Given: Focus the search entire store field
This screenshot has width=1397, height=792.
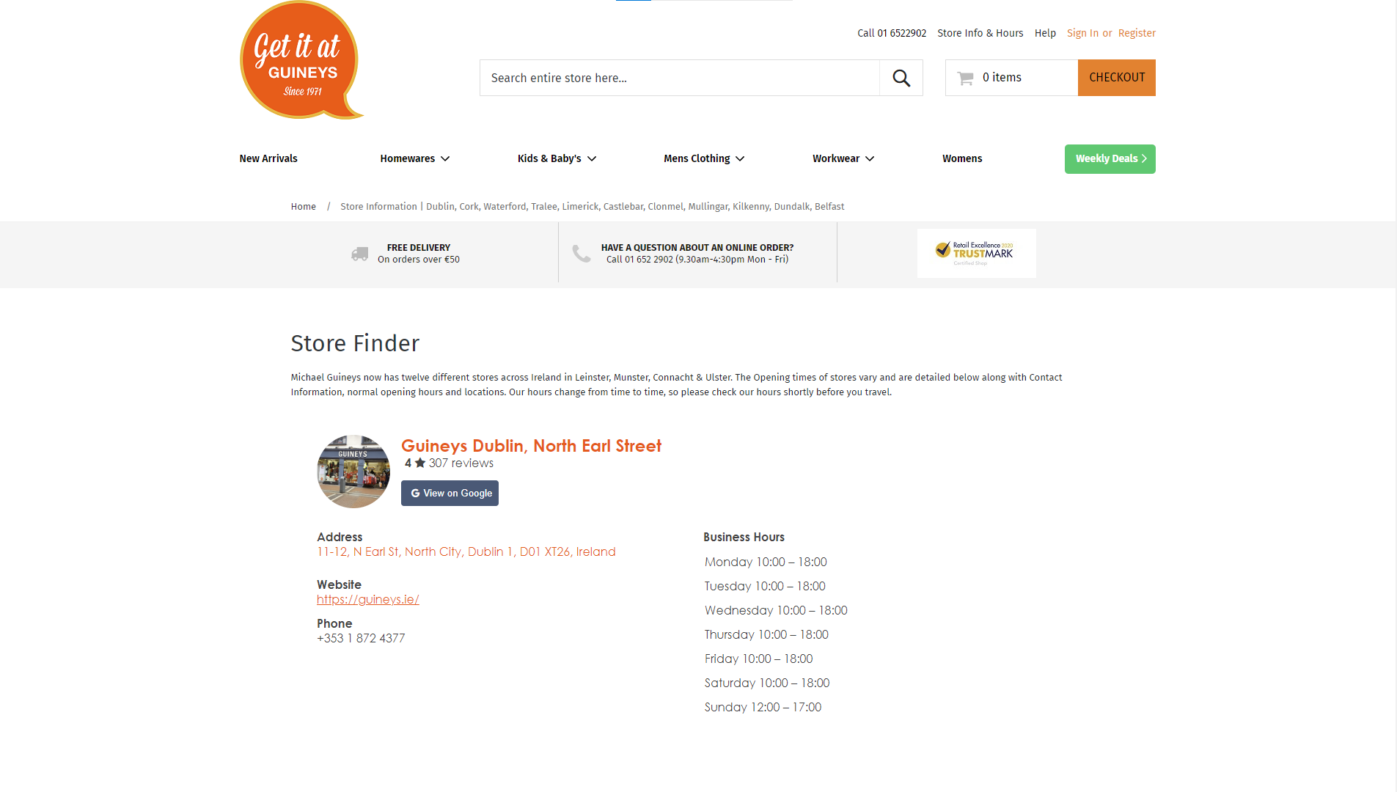Looking at the screenshot, I should tap(680, 78).
